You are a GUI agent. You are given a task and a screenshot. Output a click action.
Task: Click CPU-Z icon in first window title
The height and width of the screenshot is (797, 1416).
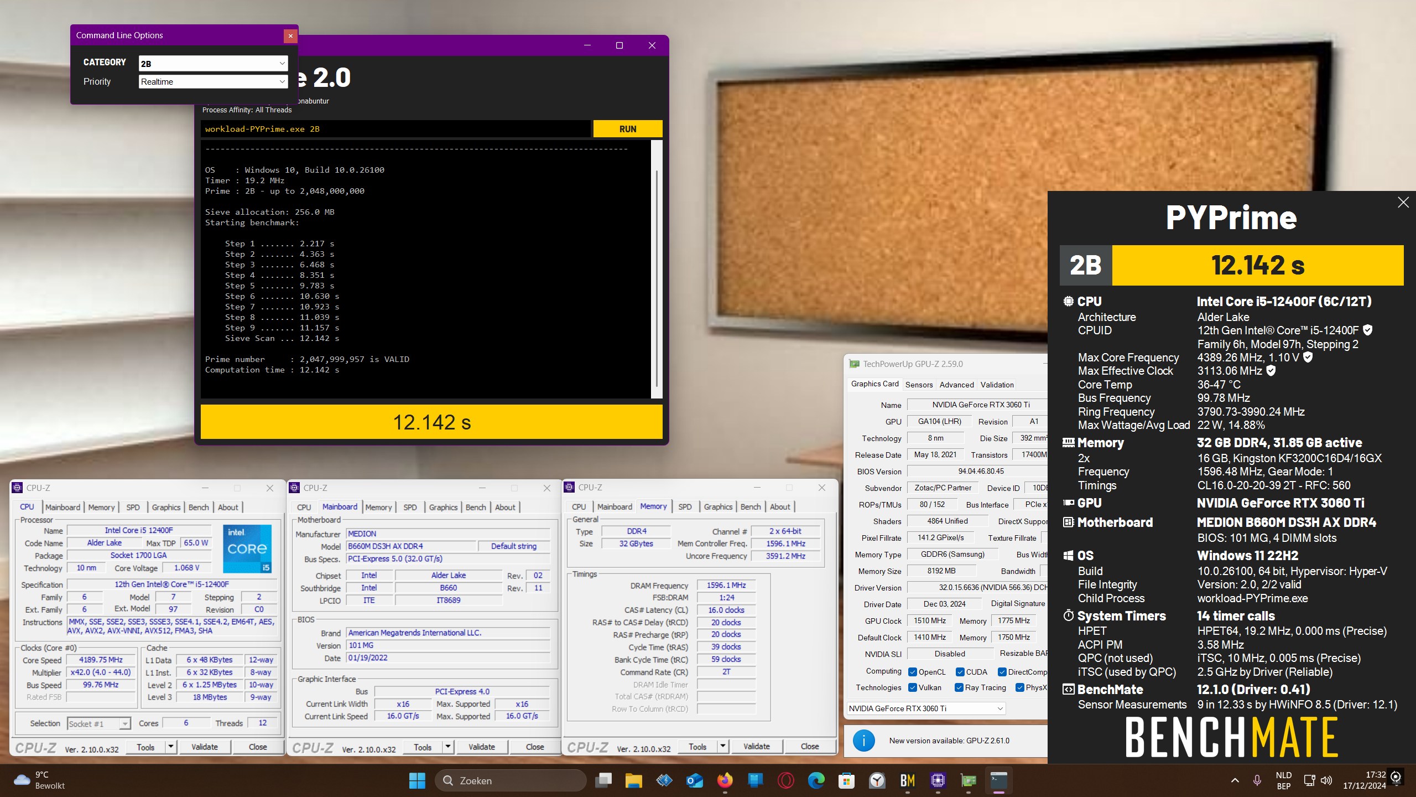tap(17, 488)
